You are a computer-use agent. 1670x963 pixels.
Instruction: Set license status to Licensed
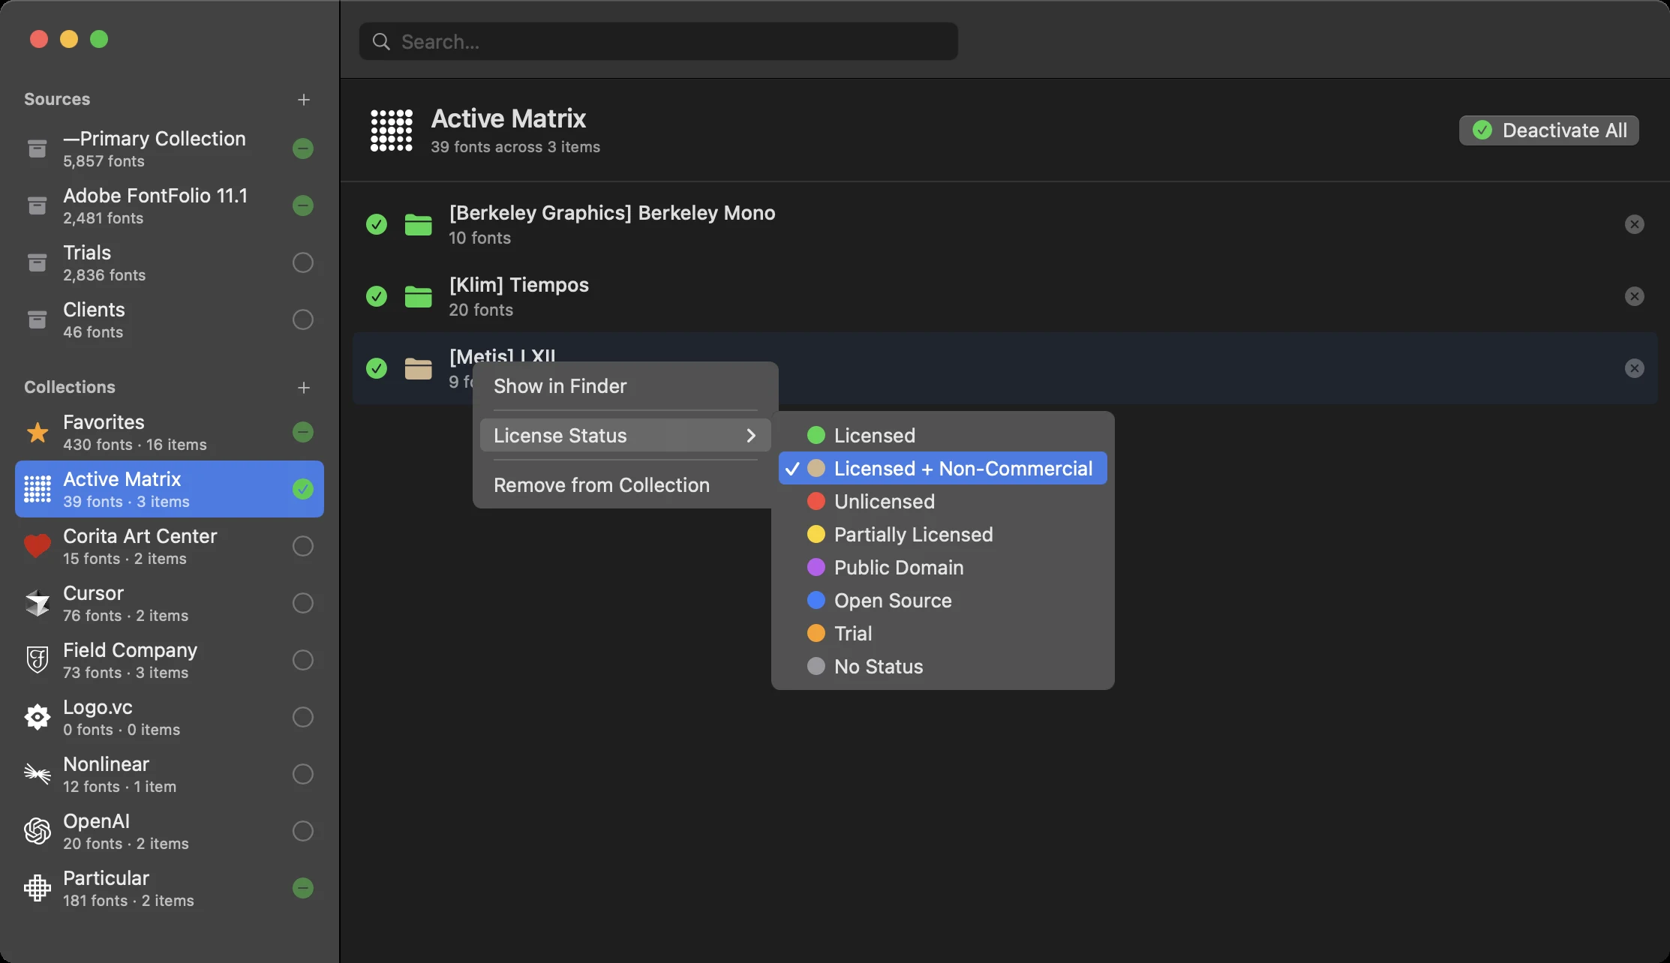pyautogui.click(x=942, y=436)
